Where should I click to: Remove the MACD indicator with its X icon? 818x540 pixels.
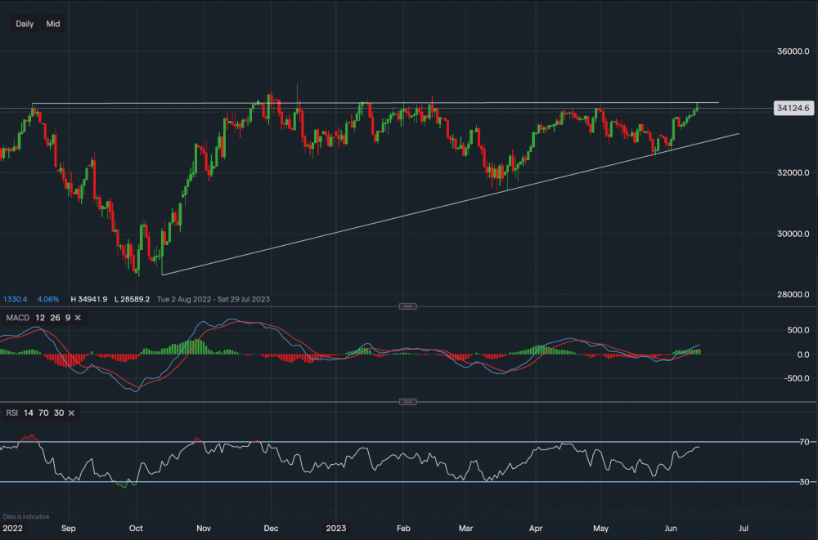[78, 318]
